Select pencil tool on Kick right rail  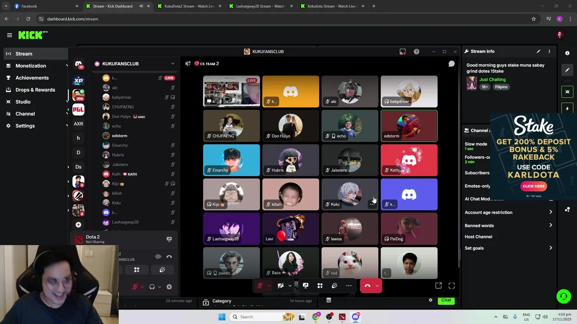tap(568, 70)
